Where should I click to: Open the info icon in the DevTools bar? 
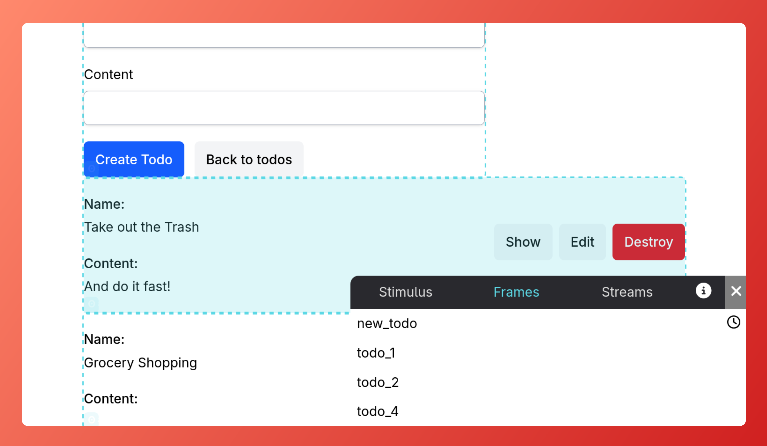[x=704, y=291]
